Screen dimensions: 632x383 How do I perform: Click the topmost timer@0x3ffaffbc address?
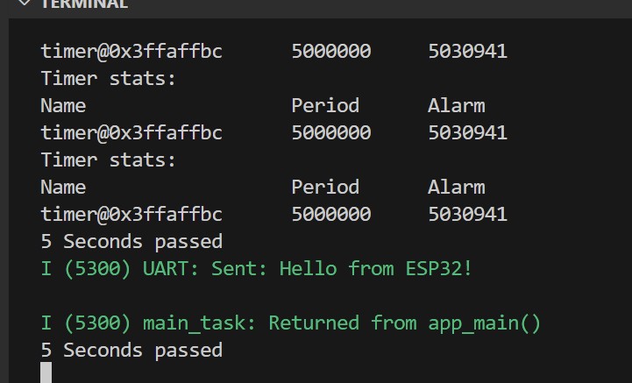click(131, 51)
